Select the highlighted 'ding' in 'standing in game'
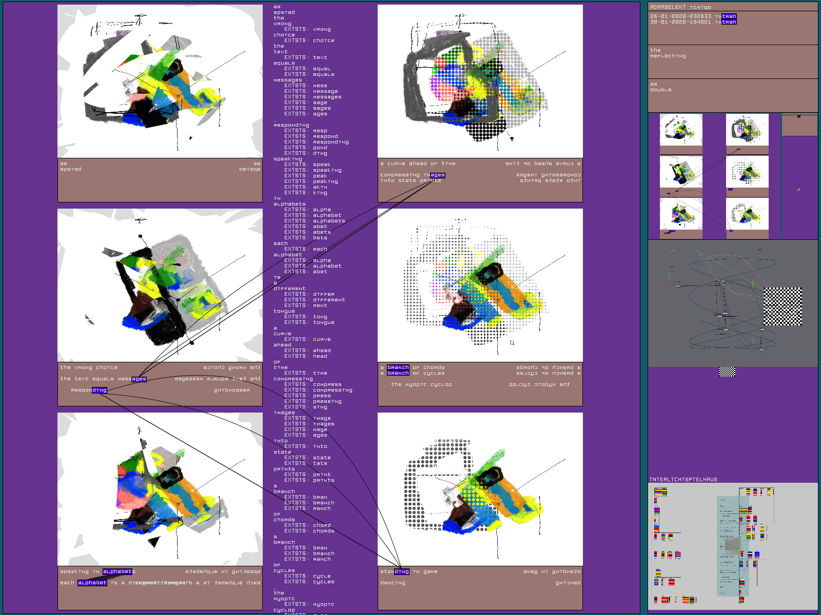 tap(401, 571)
